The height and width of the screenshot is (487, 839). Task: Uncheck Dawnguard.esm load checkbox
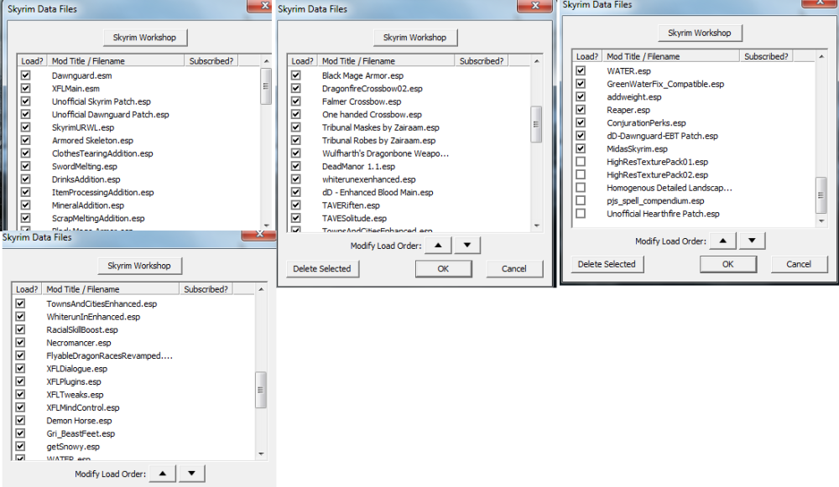click(26, 75)
